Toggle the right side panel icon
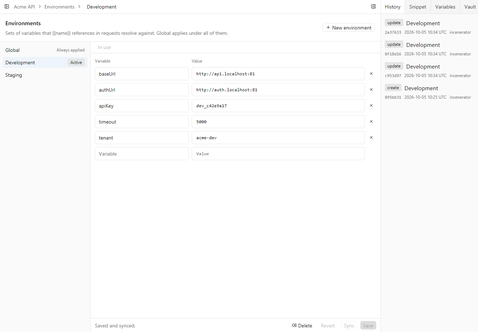The height and width of the screenshot is (332, 478). [373, 6]
